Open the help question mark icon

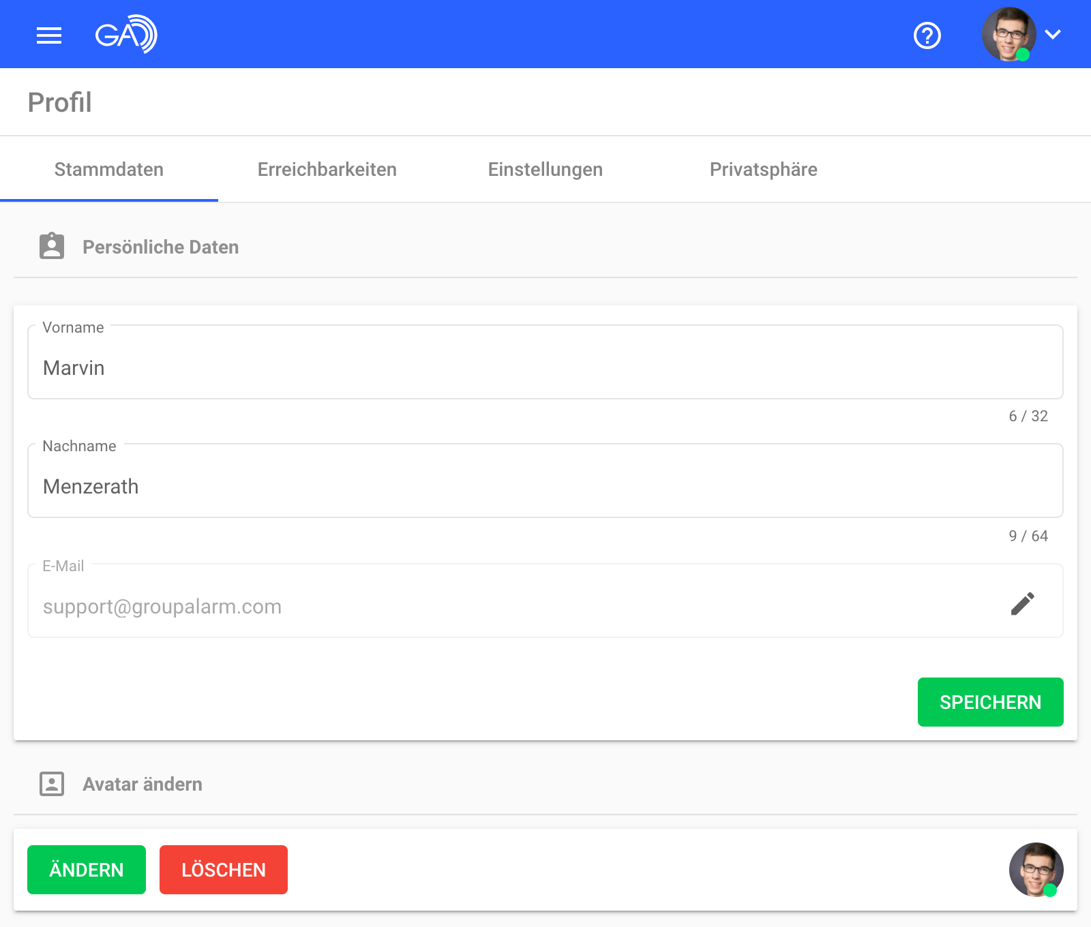[x=927, y=35]
